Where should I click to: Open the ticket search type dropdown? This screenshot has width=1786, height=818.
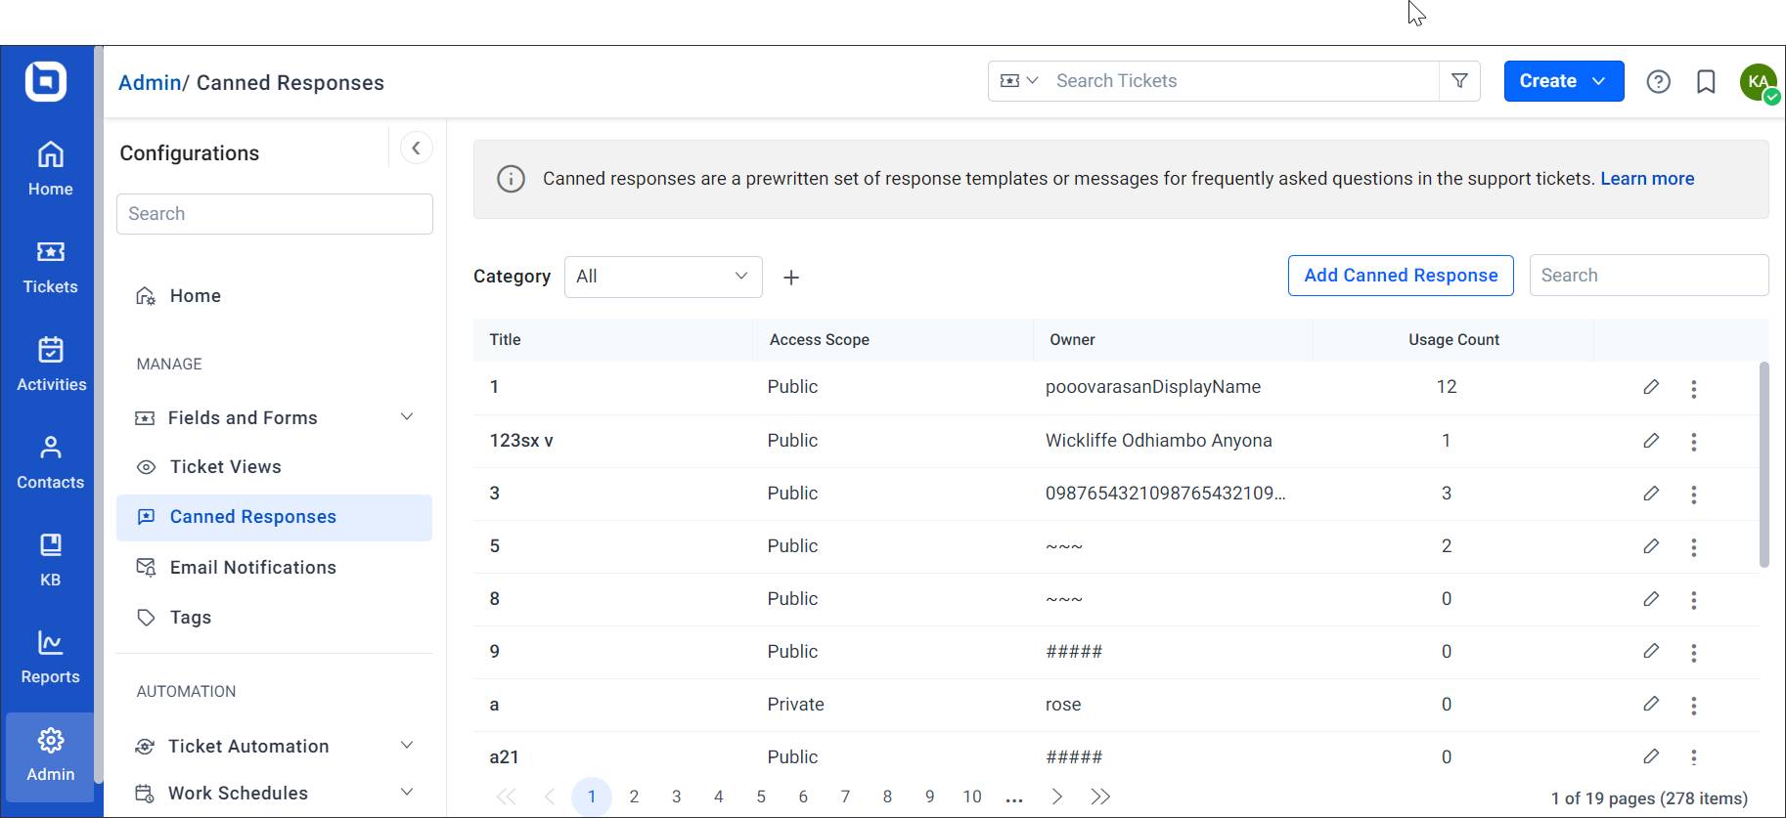1018,81
